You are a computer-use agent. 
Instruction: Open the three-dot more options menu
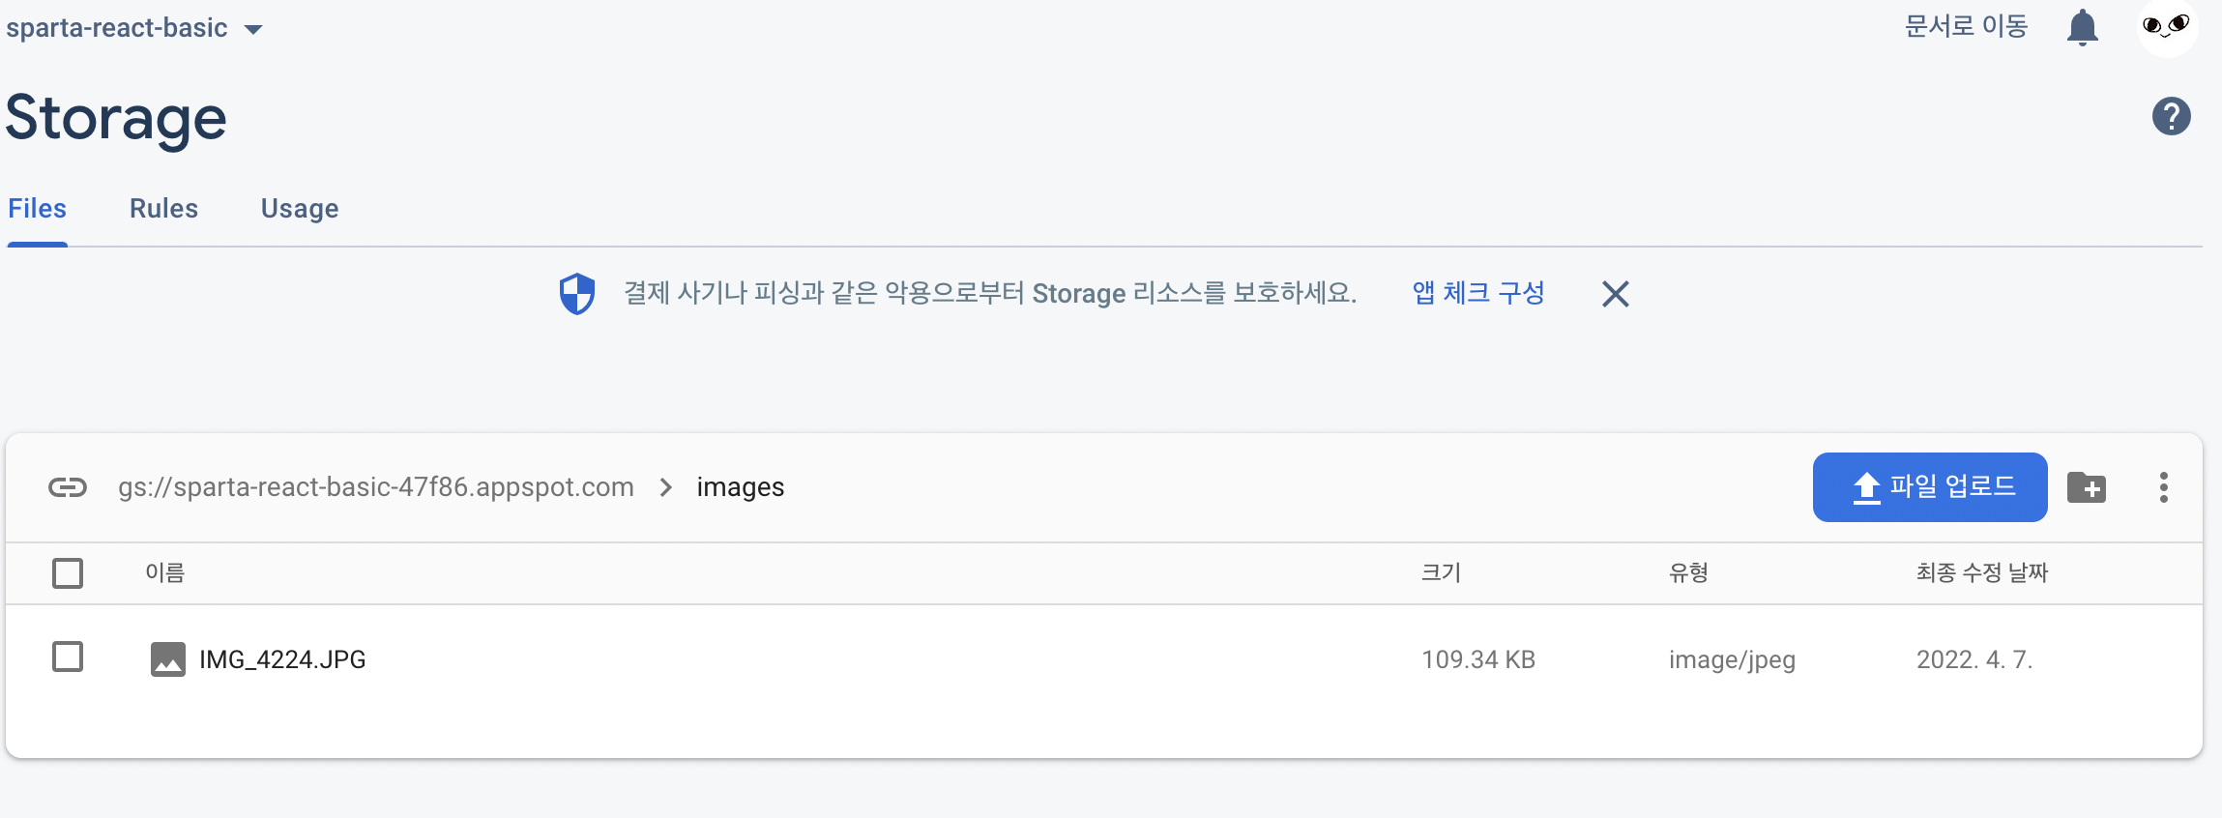2163,487
